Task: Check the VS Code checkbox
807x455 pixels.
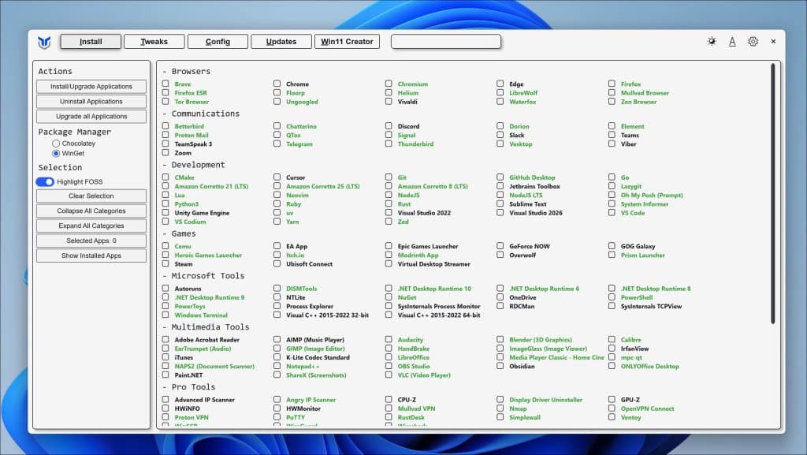Action: point(612,212)
